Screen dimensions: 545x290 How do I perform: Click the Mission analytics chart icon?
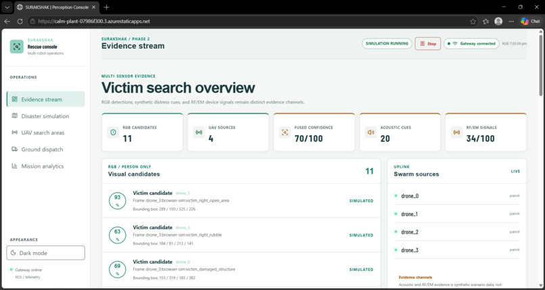(x=15, y=166)
